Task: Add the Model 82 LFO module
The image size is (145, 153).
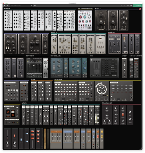Action: pos(54,44)
